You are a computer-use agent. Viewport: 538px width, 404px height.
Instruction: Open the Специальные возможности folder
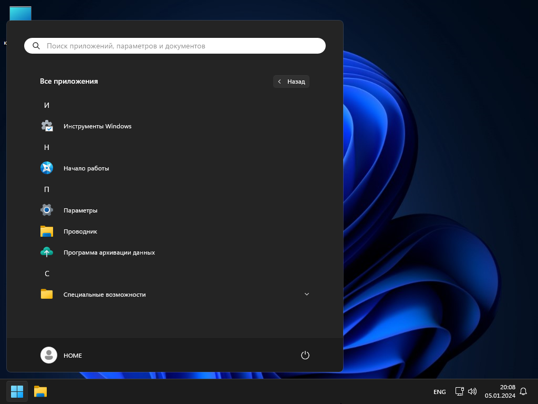[104, 295]
